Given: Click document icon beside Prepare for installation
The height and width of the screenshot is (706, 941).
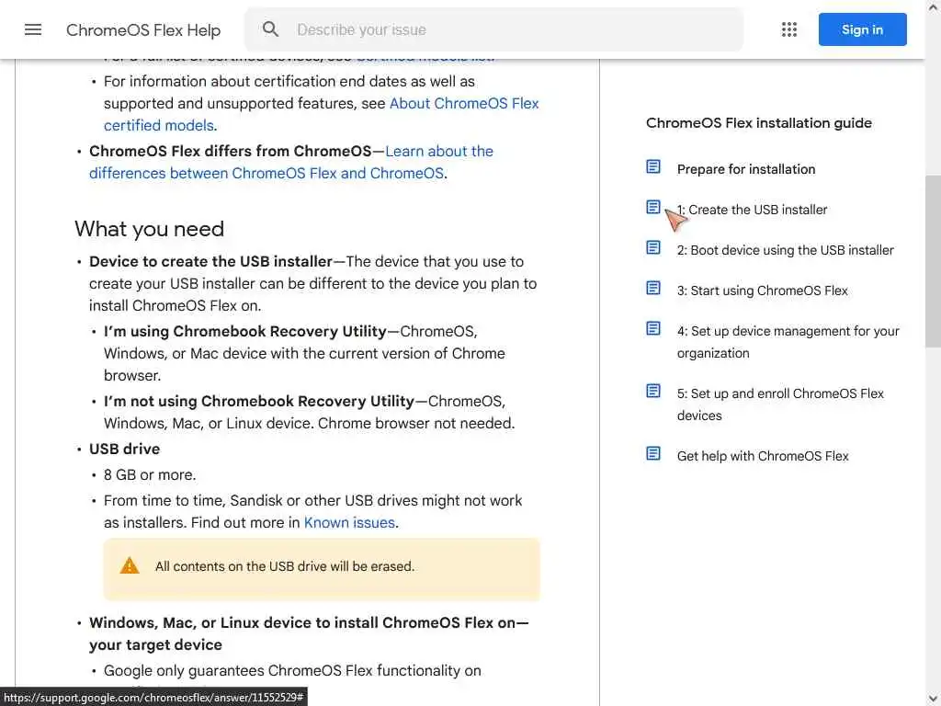Looking at the screenshot, I should pos(653,167).
